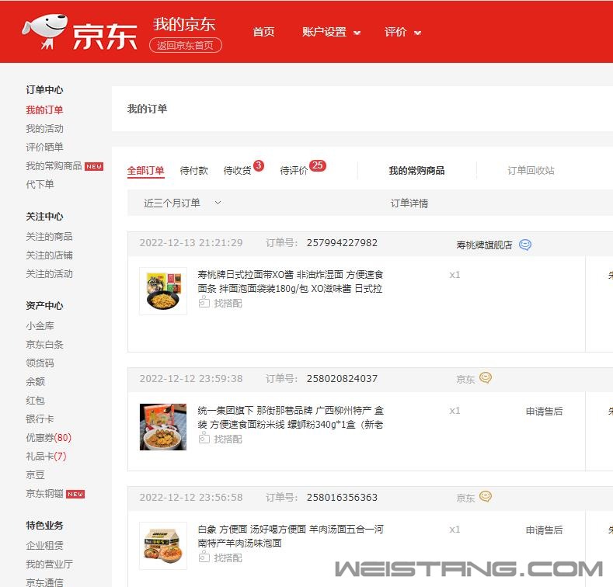Click the JD dog logo
Screen dimensions: 613x587
point(44,31)
